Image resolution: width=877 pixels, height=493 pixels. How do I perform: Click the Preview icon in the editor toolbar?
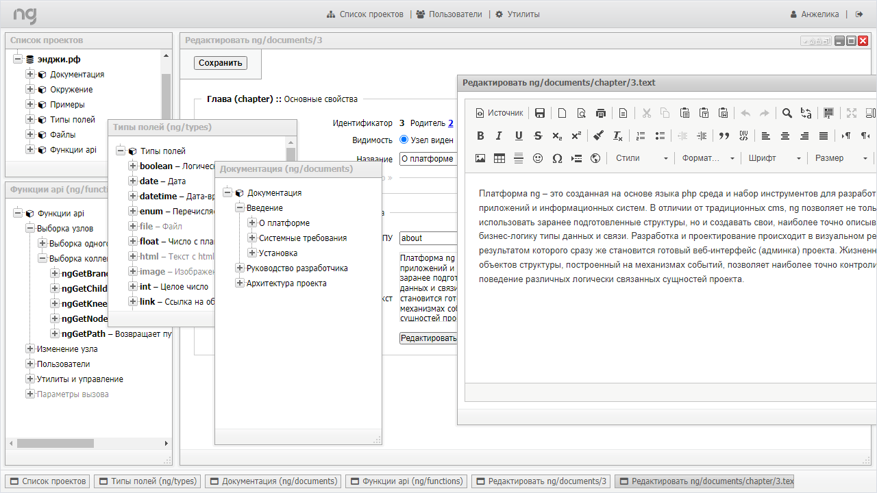tap(581, 113)
